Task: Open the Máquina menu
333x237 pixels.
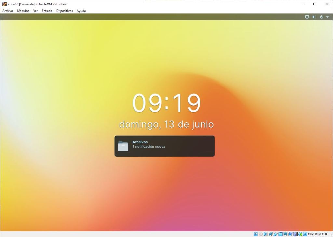Action: pyautogui.click(x=23, y=11)
